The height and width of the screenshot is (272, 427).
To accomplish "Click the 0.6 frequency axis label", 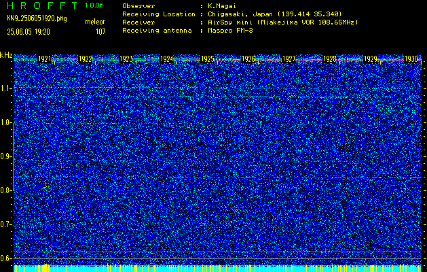I will click(5, 258).
